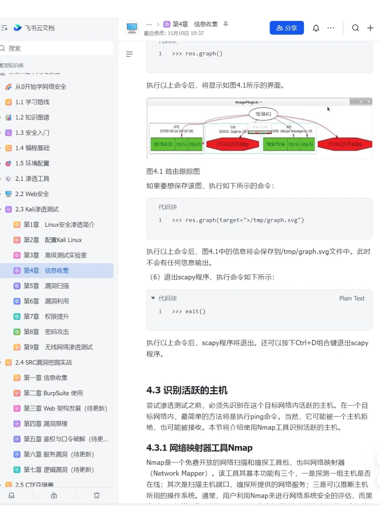
Task: Open notifications via the bell icon
Action: tap(316, 28)
